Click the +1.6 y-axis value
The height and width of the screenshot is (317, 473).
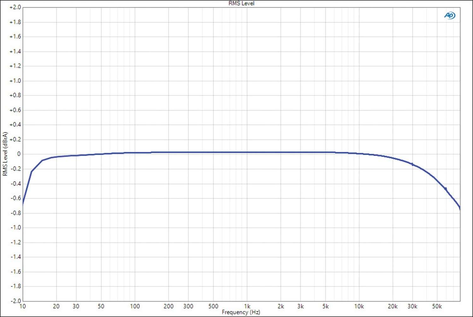(x=15, y=37)
